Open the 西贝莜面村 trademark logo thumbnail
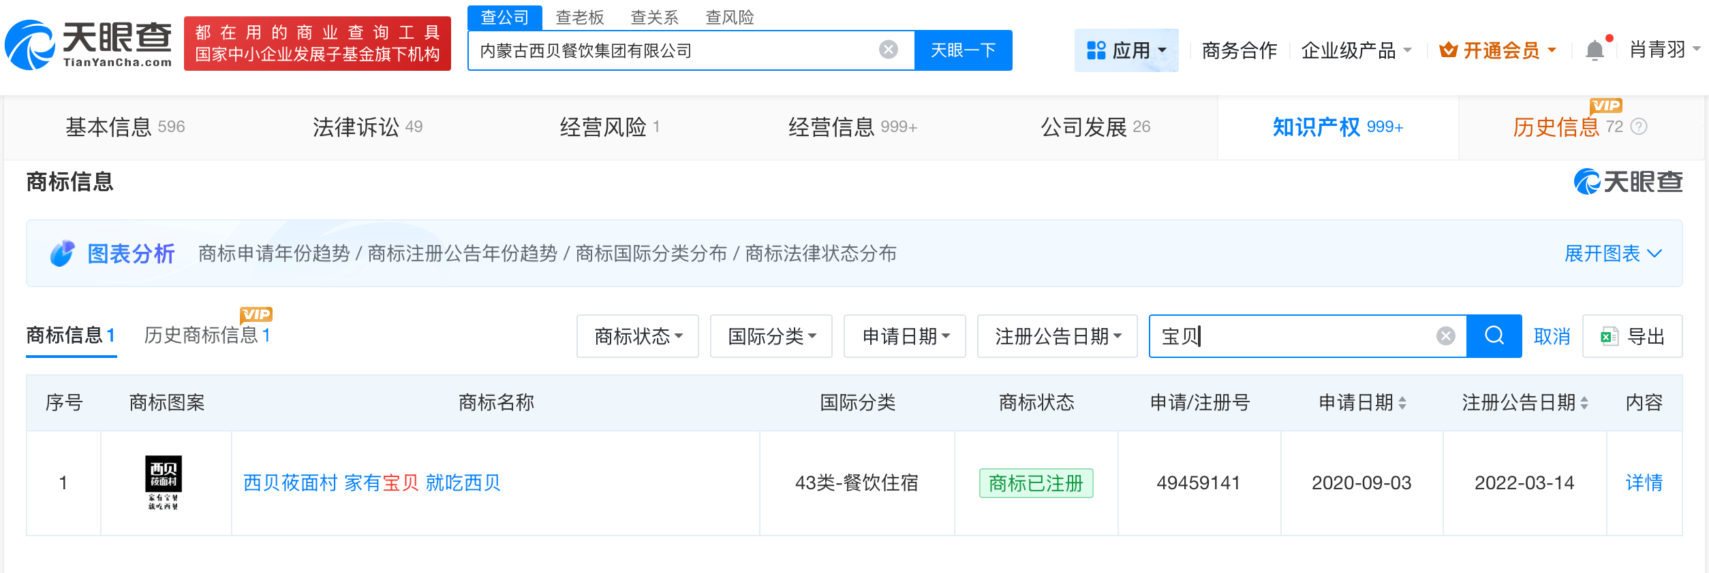Viewport: 1709px width, 573px height. [x=164, y=482]
